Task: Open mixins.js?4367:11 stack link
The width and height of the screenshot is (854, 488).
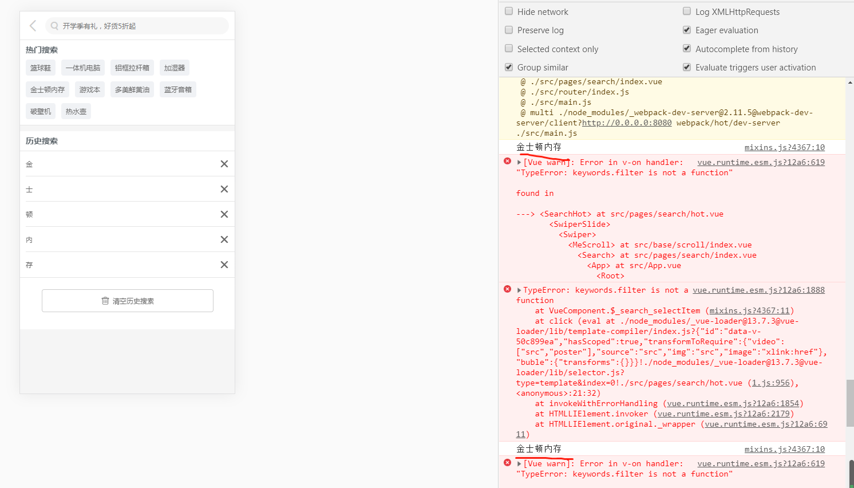Action: pyautogui.click(x=749, y=310)
